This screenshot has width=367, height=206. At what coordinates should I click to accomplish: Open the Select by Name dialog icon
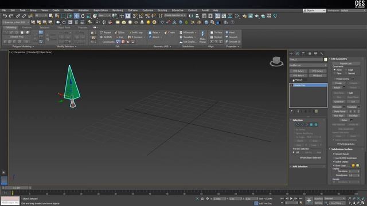pyautogui.click(x=57, y=16)
